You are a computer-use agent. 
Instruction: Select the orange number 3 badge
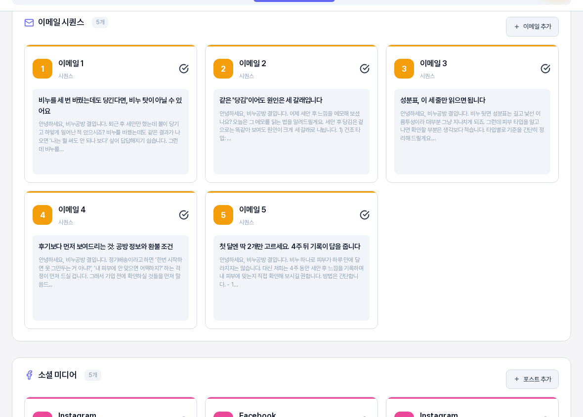[x=404, y=69]
